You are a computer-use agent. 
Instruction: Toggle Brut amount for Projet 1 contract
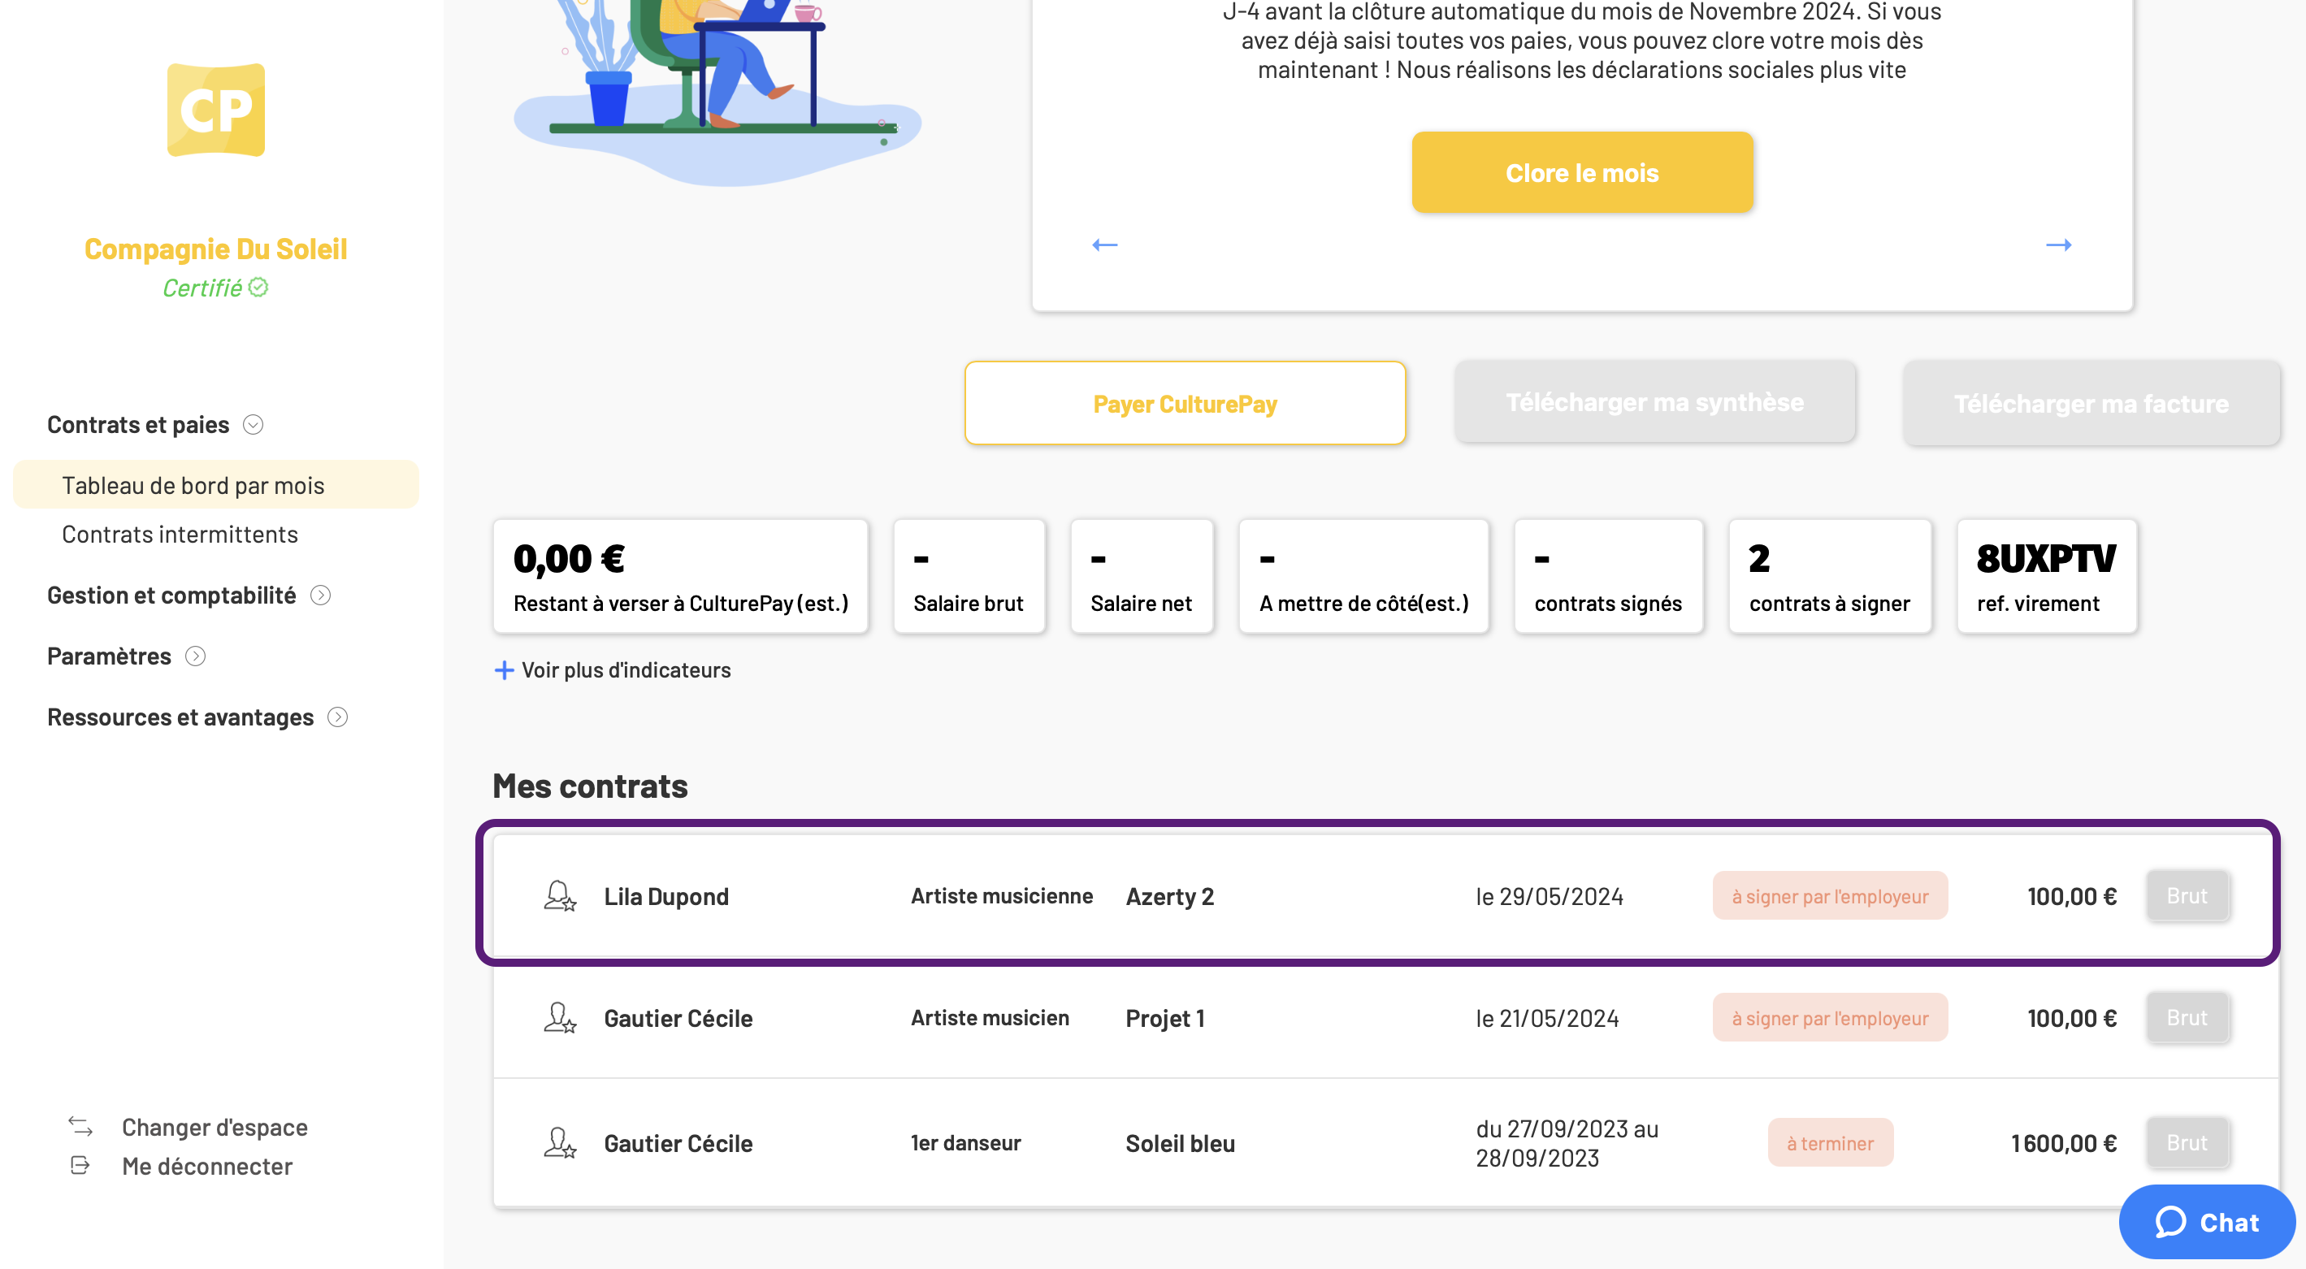2187,1017
